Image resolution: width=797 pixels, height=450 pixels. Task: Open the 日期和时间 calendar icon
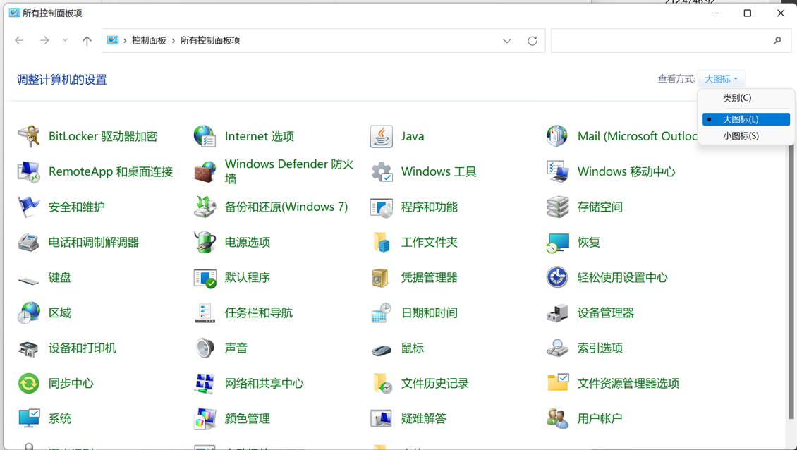(x=381, y=312)
